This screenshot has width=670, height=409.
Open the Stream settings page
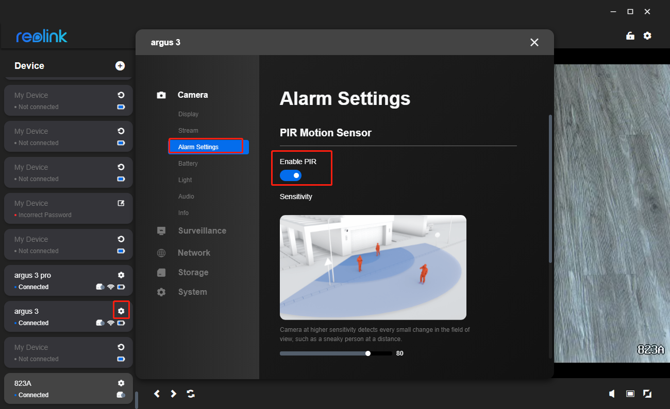click(188, 131)
